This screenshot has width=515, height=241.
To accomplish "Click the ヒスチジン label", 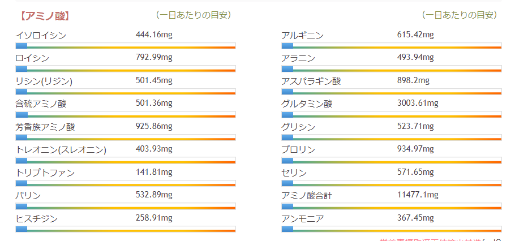I will (x=37, y=218).
